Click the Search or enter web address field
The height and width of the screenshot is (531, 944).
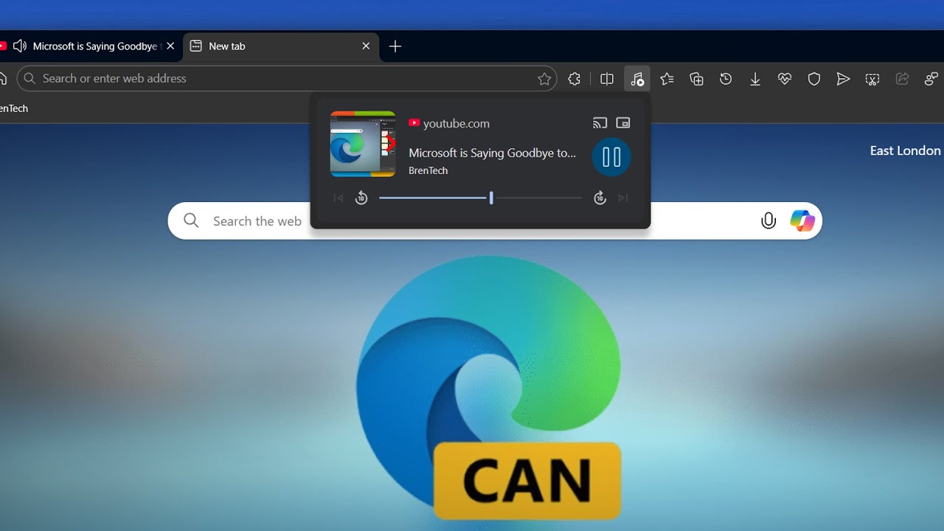tap(288, 78)
